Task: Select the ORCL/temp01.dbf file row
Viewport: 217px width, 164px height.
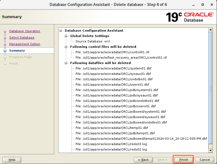Action: point(112,128)
